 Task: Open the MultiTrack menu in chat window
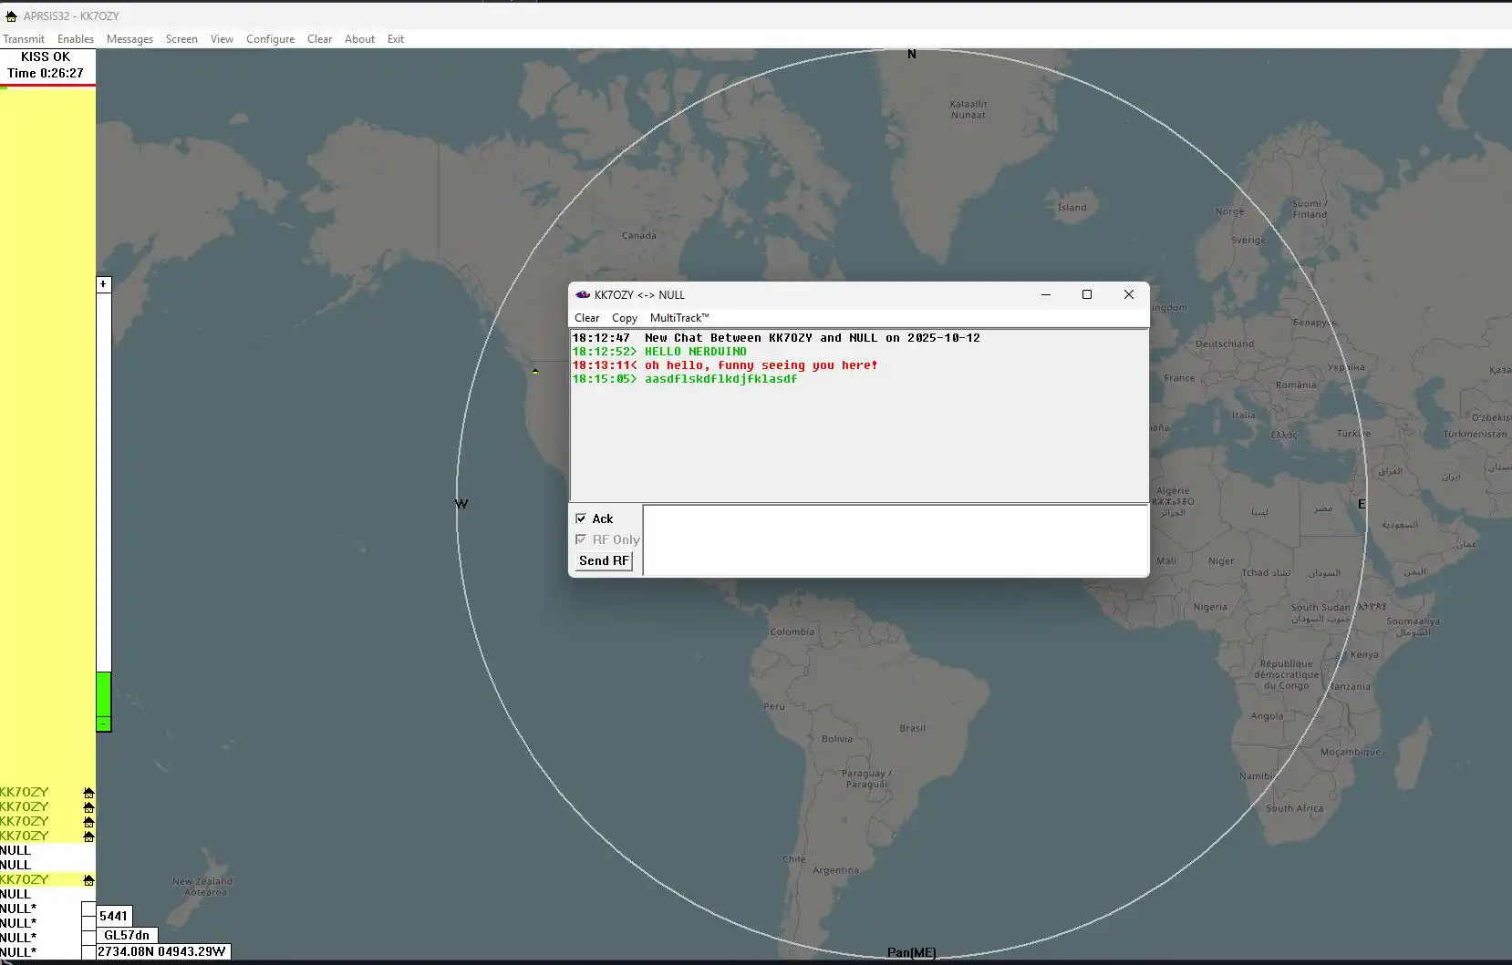pyautogui.click(x=678, y=318)
